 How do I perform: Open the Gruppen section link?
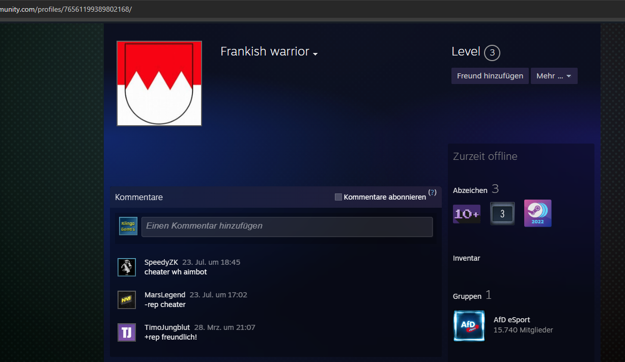(467, 296)
